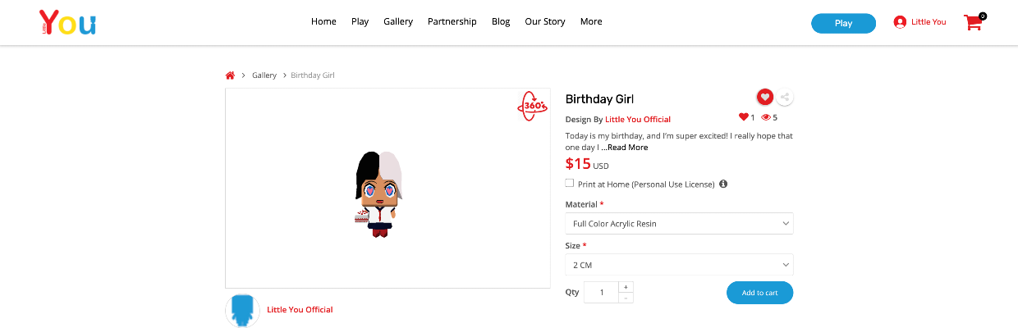Click the user account avatar icon
The image size is (1018, 328).
tap(900, 22)
